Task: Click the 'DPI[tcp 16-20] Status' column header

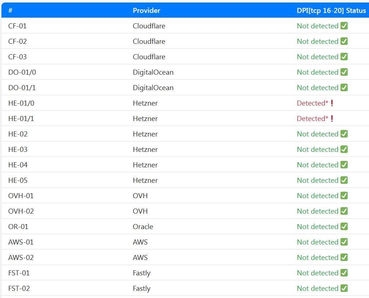Action: (331, 11)
